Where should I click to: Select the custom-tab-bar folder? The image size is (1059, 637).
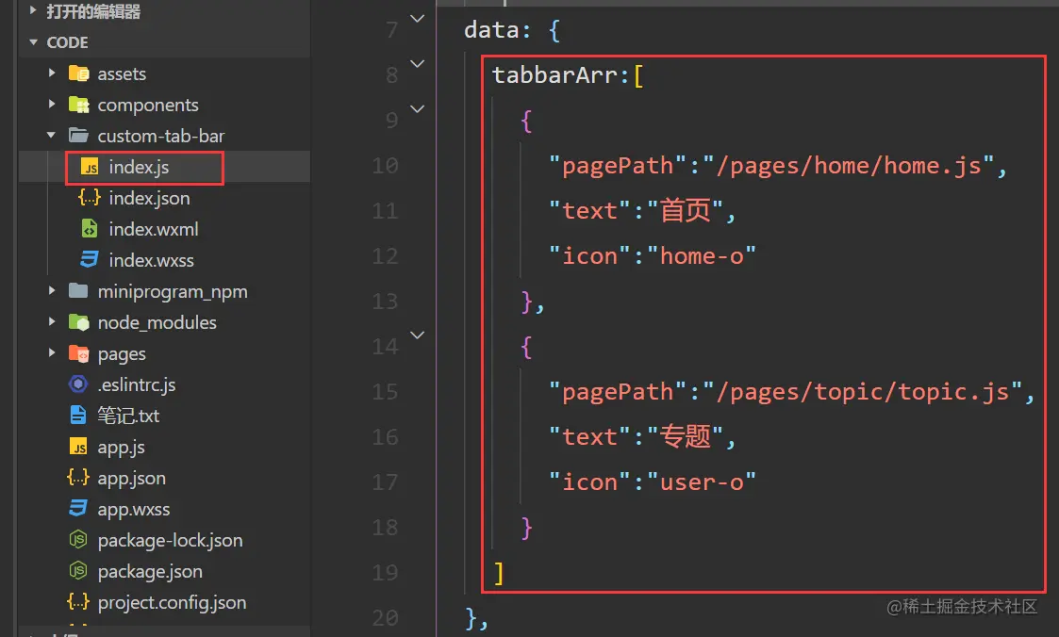pyautogui.click(x=160, y=137)
